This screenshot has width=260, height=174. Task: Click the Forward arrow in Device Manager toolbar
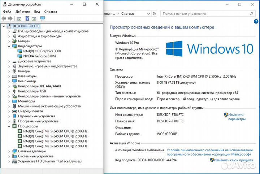tap(10, 18)
